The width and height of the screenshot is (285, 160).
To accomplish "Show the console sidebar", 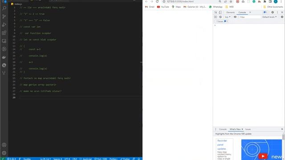I will [x=216, y=17].
